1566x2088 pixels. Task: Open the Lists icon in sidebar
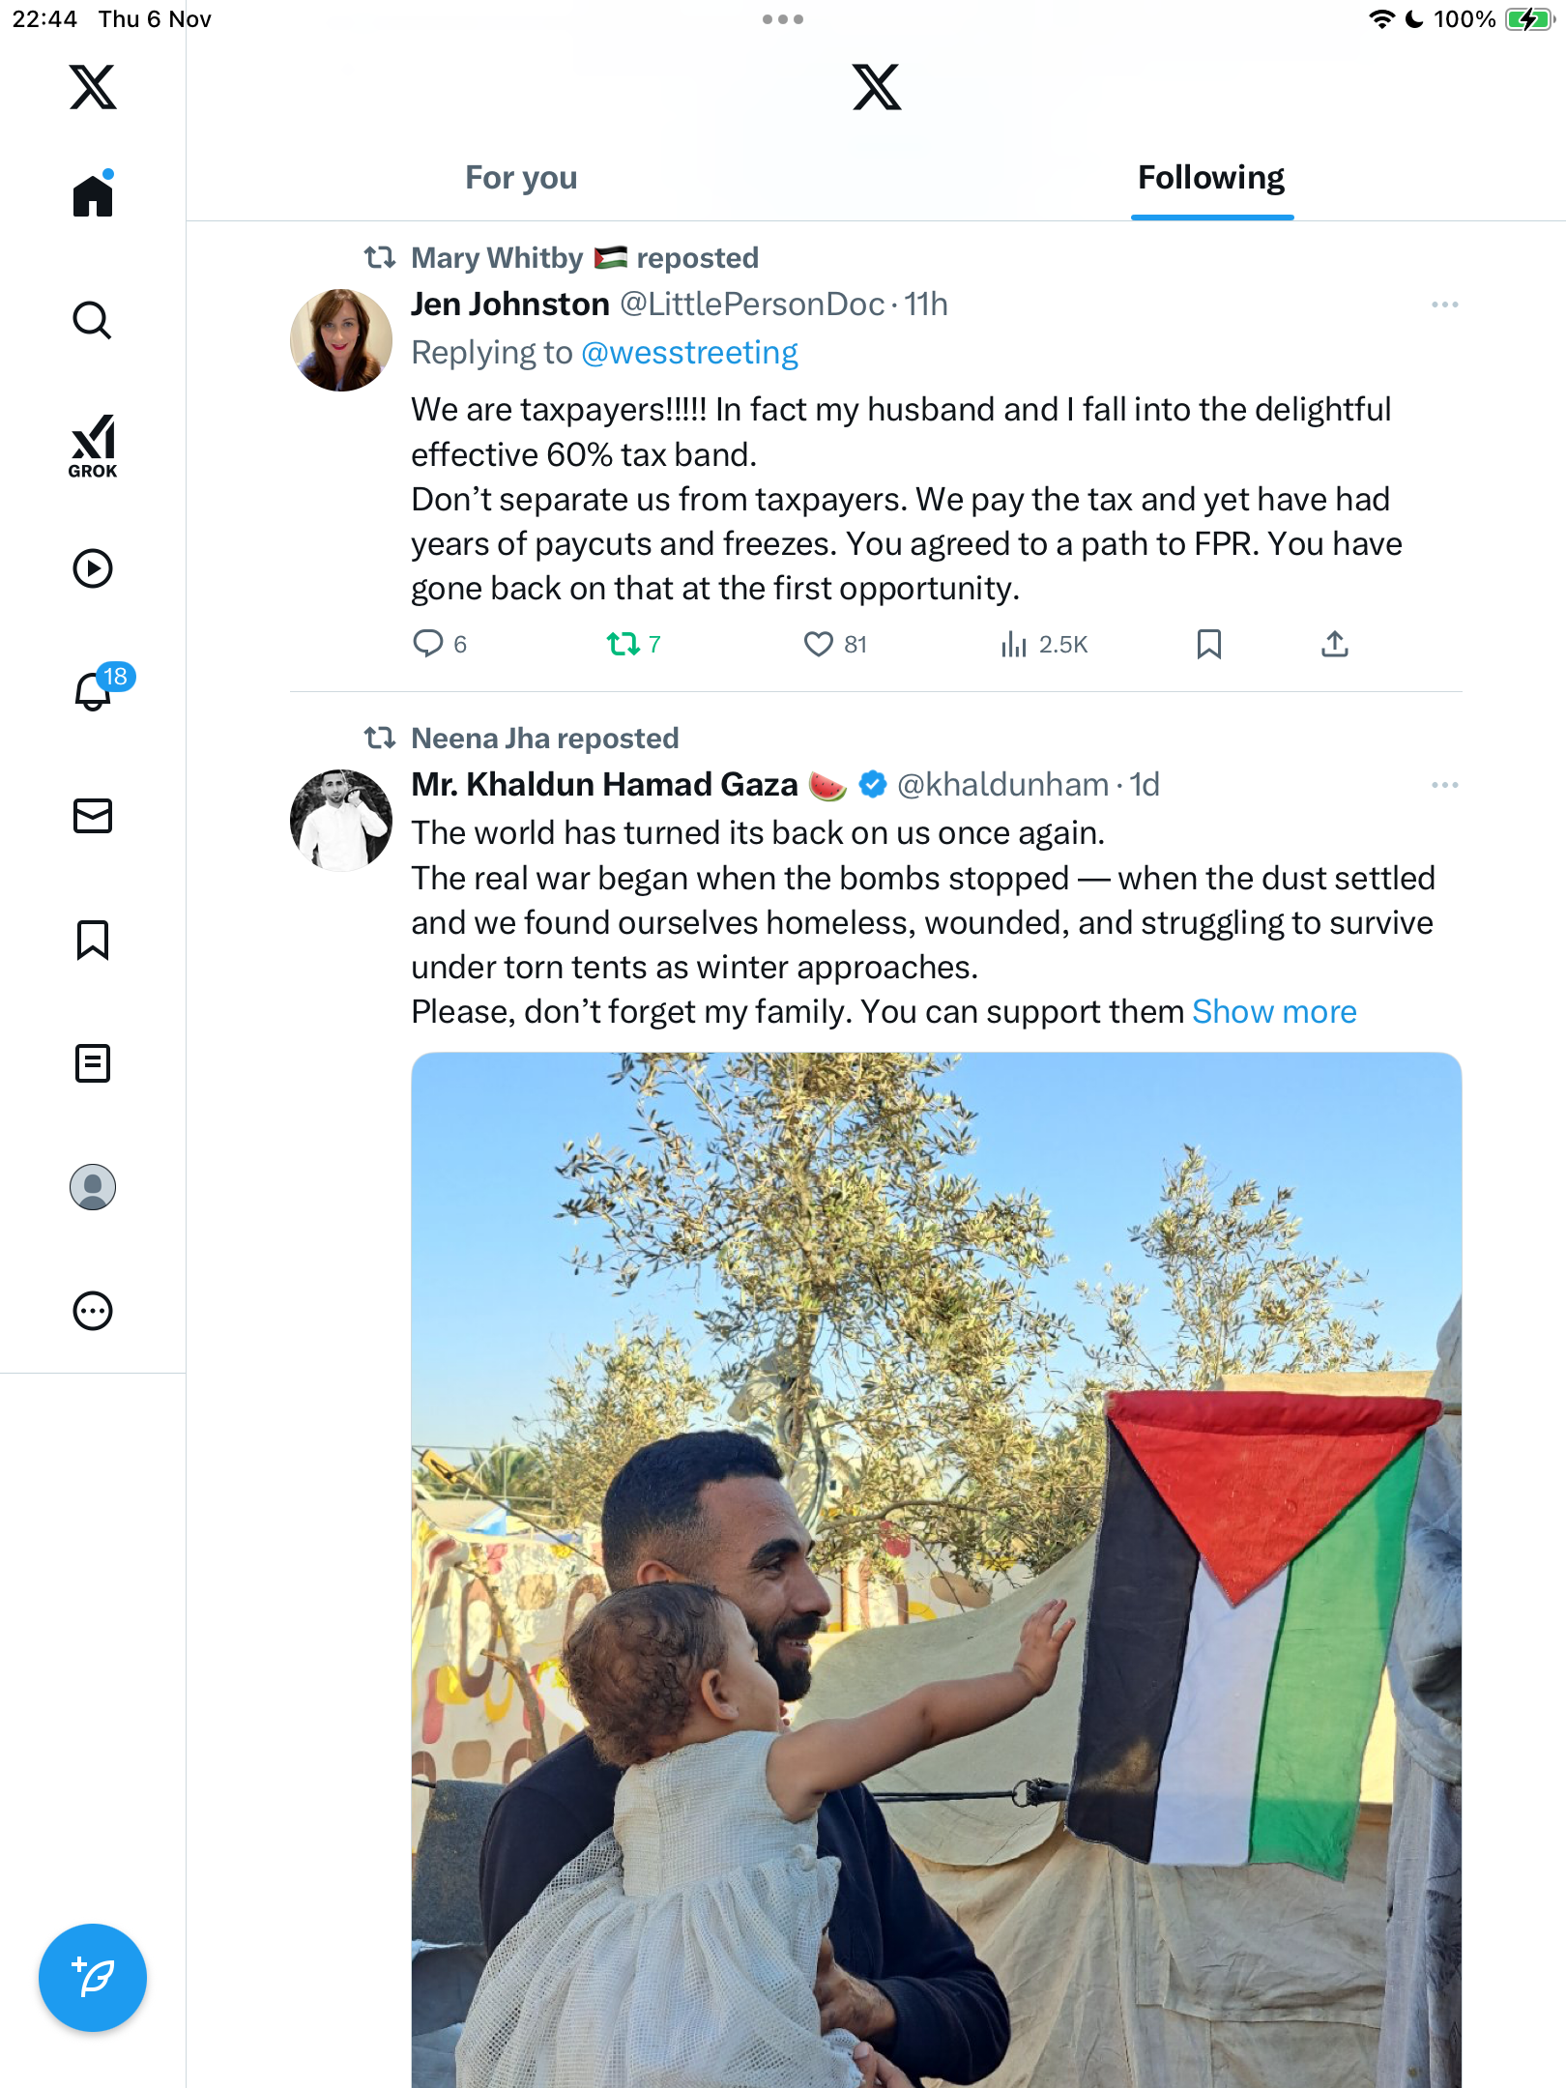pos(93,1063)
